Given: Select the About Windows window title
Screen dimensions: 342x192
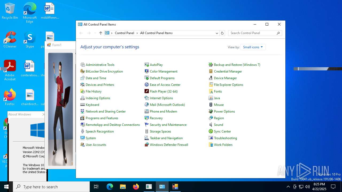Looking at the screenshot, I should click(x=20, y=114).
